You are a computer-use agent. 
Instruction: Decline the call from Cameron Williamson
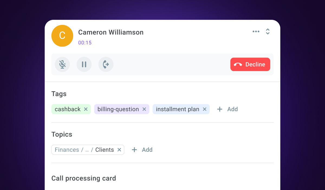click(x=250, y=64)
